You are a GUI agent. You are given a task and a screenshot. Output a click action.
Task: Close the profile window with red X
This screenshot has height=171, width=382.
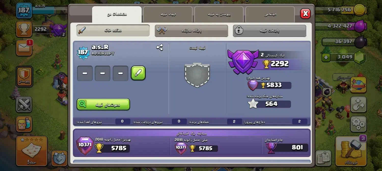(x=305, y=14)
